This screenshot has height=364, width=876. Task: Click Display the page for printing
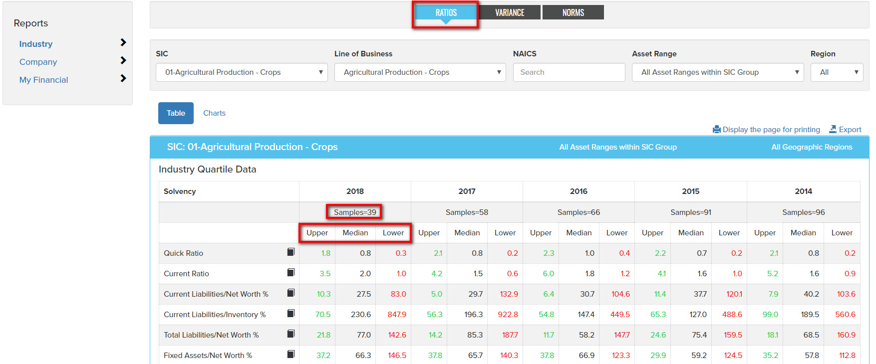771,130
